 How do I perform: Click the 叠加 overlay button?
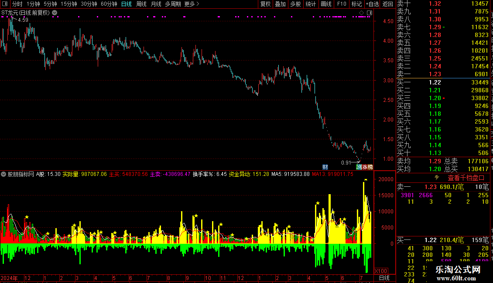280,4
